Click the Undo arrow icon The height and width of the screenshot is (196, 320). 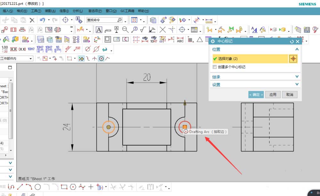coord(43,20)
